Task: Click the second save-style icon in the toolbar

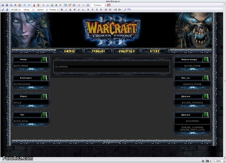Action: pyautogui.click(x=7, y=5)
